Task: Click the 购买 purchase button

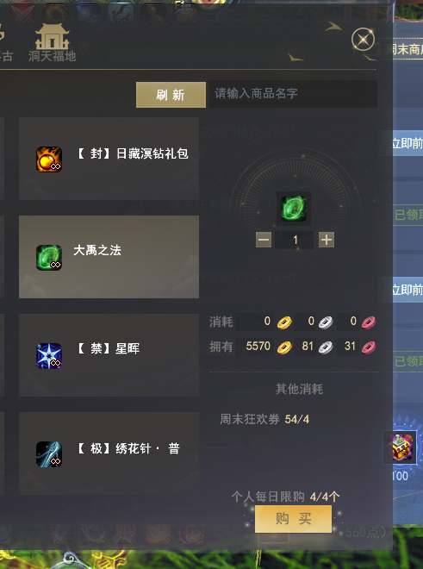Action: click(x=294, y=519)
